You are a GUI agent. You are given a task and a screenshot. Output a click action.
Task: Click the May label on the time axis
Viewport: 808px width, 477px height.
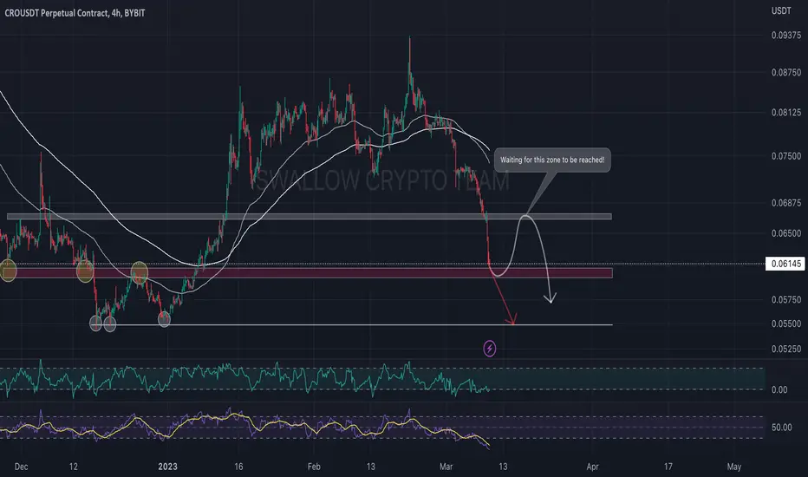point(733,467)
